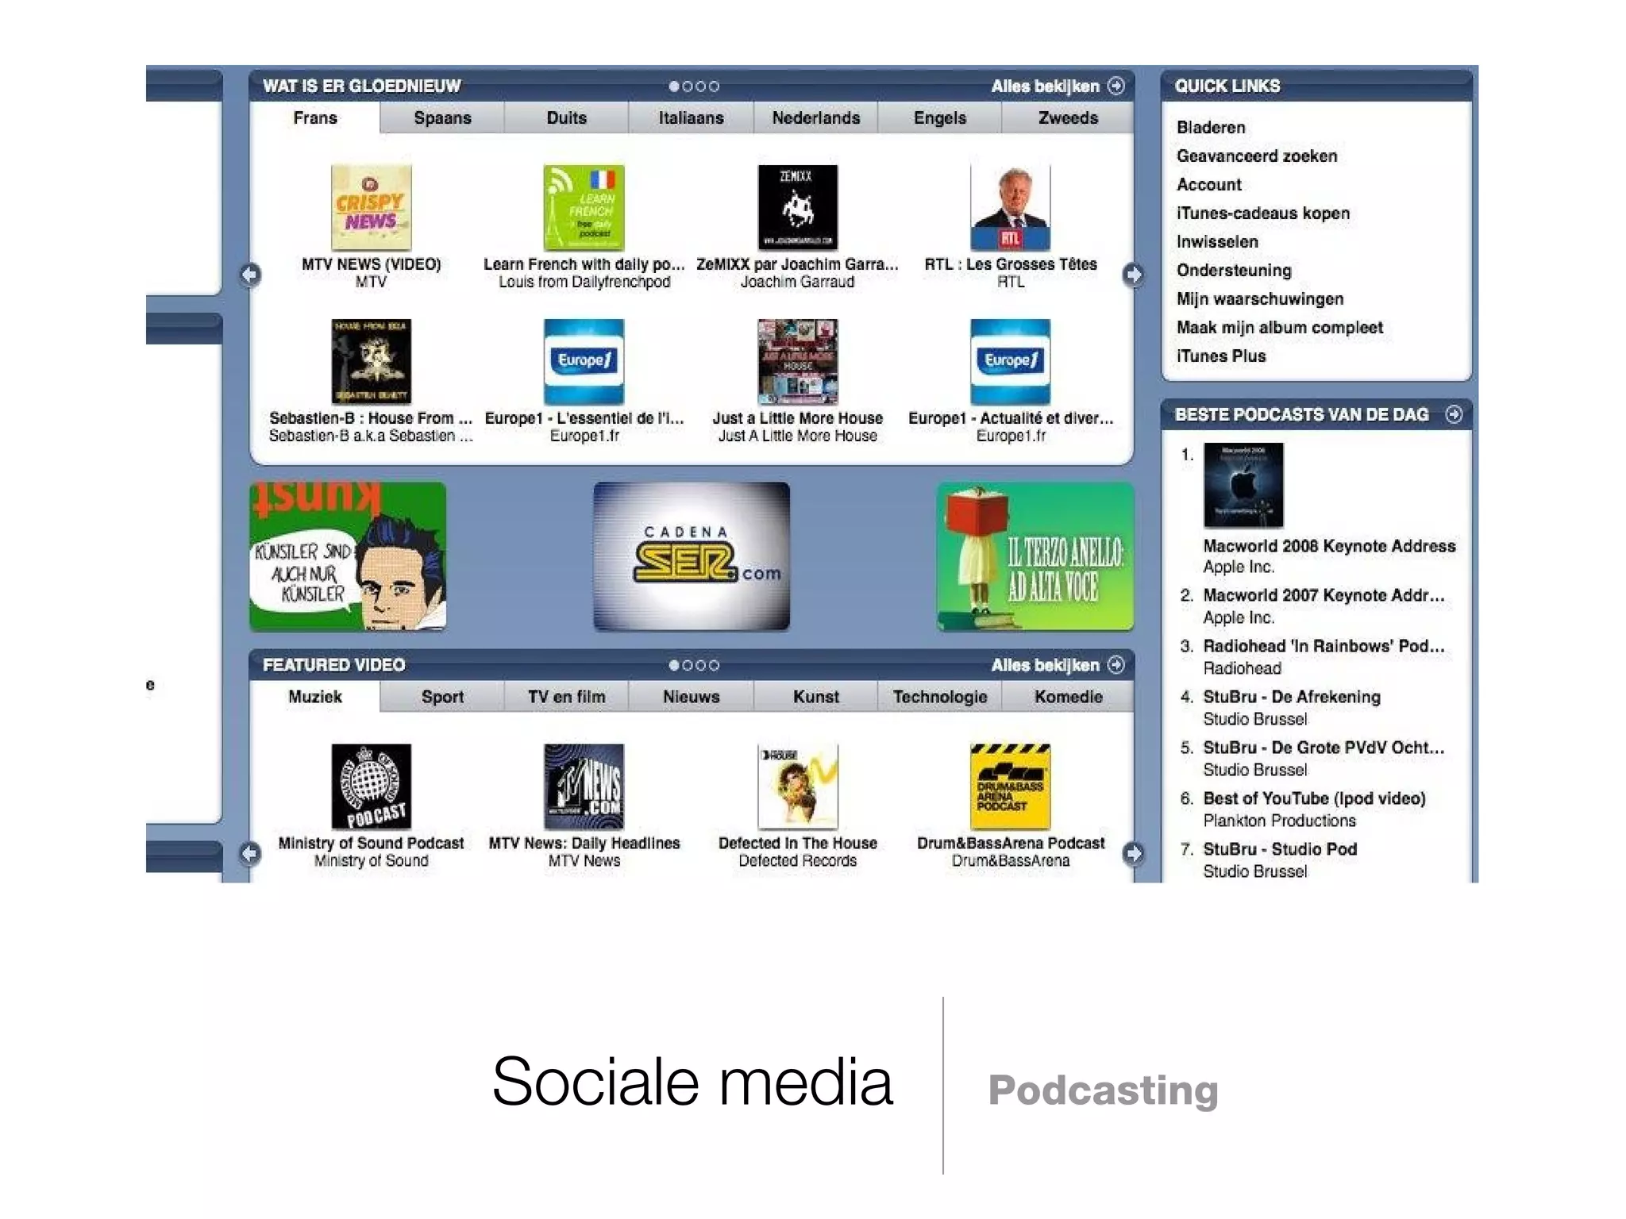Open Maak mijn album compleet link
The width and height of the screenshot is (1626, 1219).
pyautogui.click(x=1280, y=328)
